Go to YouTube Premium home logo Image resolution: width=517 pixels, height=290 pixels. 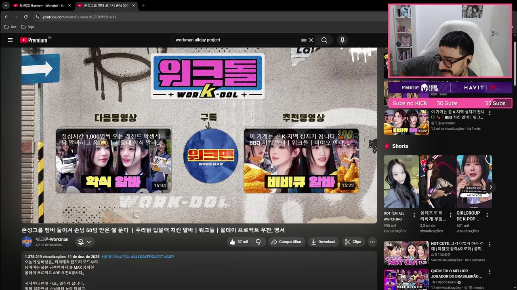pos(34,40)
